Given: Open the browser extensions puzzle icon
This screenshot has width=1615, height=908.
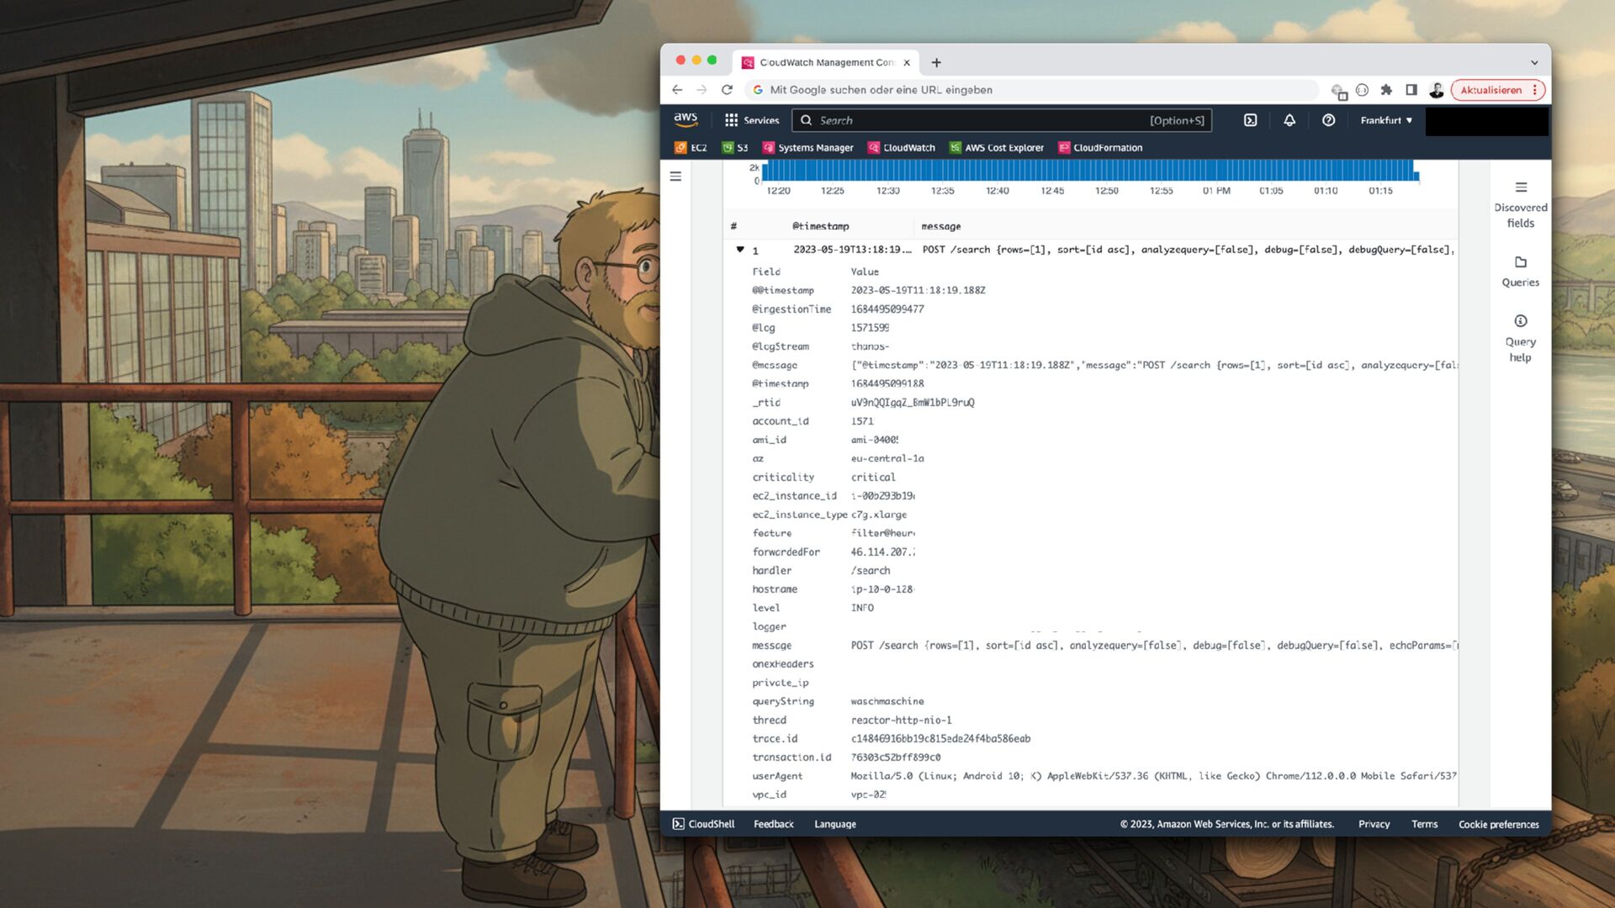Looking at the screenshot, I should point(1386,90).
